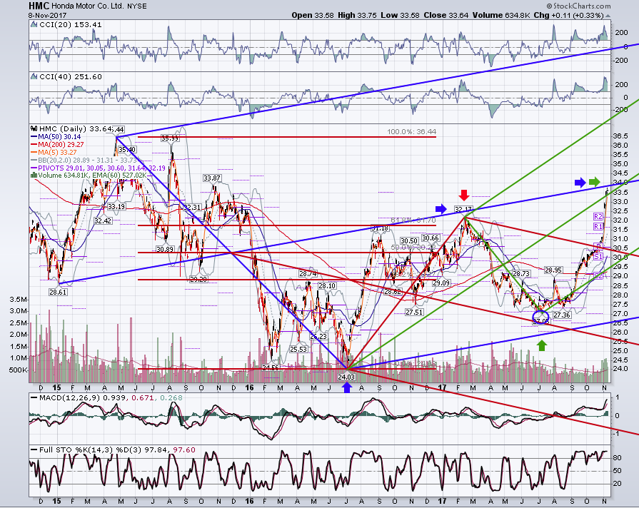
Task: Click the 31.18 price label
Action: (380, 228)
